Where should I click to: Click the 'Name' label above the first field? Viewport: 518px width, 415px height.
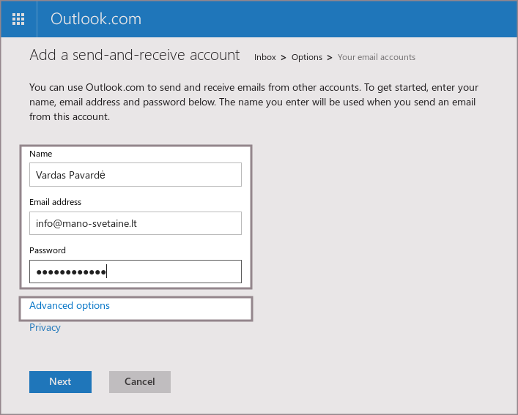40,154
